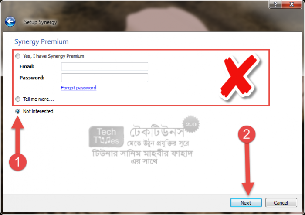Click the Next button
This screenshot has width=305, height=215.
(x=246, y=203)
